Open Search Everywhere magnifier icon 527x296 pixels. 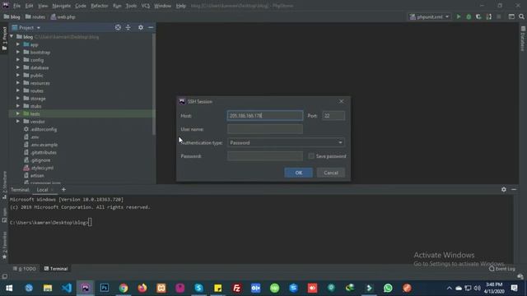[x=521, y=16]
